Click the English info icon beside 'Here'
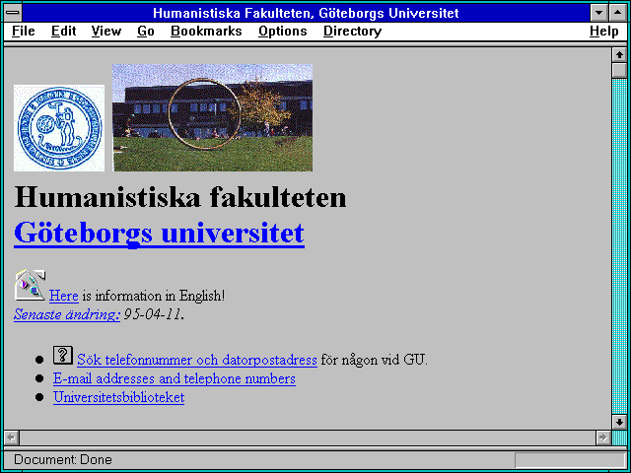The width and height of the screenshot is (631, 473). [x=30, y=285]
